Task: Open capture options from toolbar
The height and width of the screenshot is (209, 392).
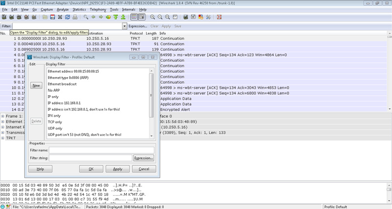Action: pyautogui.click(x=11, y=17)
